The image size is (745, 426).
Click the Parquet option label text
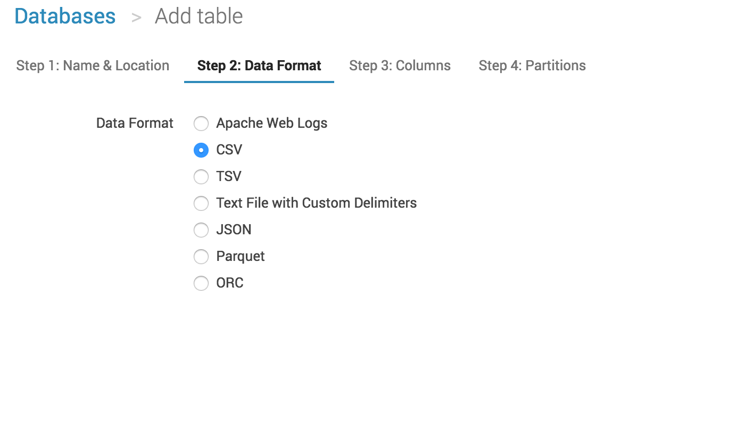pos(240,257)
